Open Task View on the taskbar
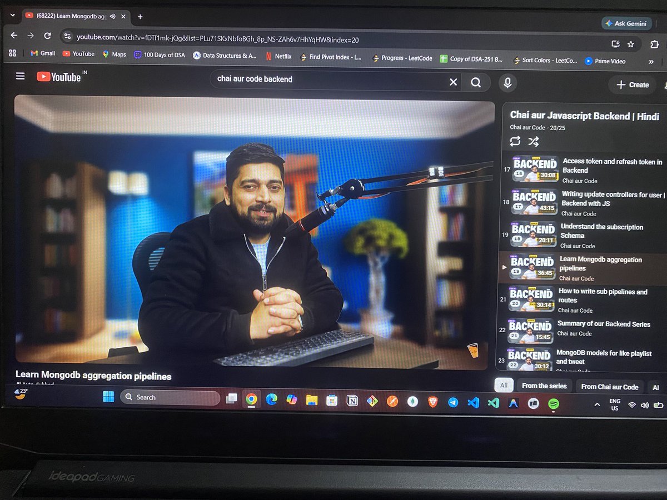Viewport: 667px width, 500px height. tap(231, 398)
